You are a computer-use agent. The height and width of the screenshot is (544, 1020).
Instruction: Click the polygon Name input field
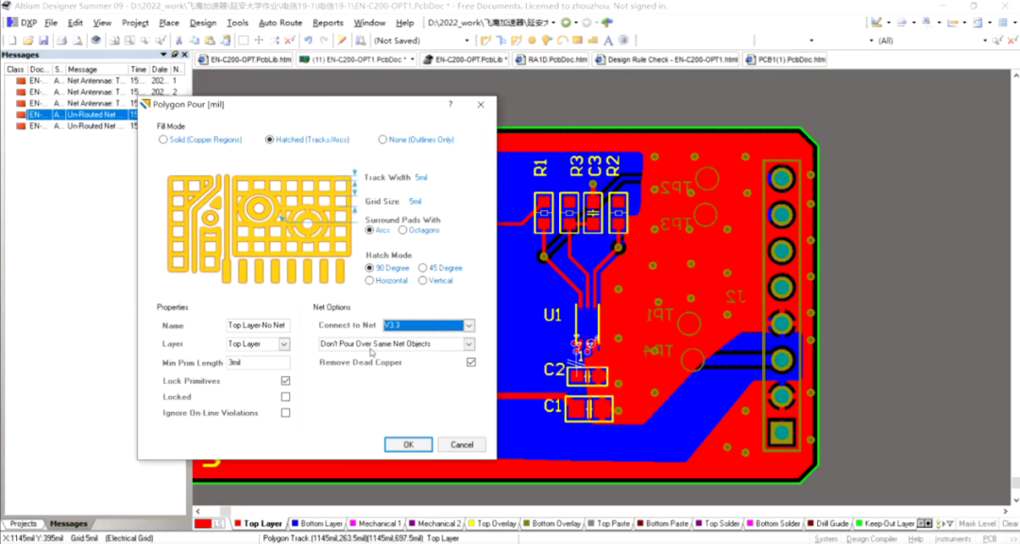pyautogui.click(x=258, y=325)
